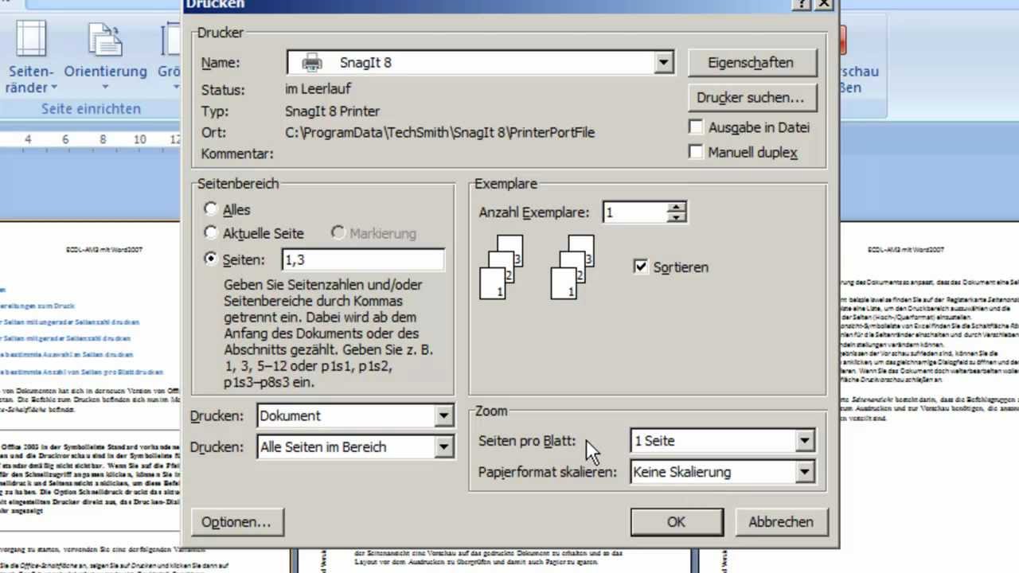Open Seitenränder margins icon in ribbon
The image size is (1019, 573).
point(31,38)
